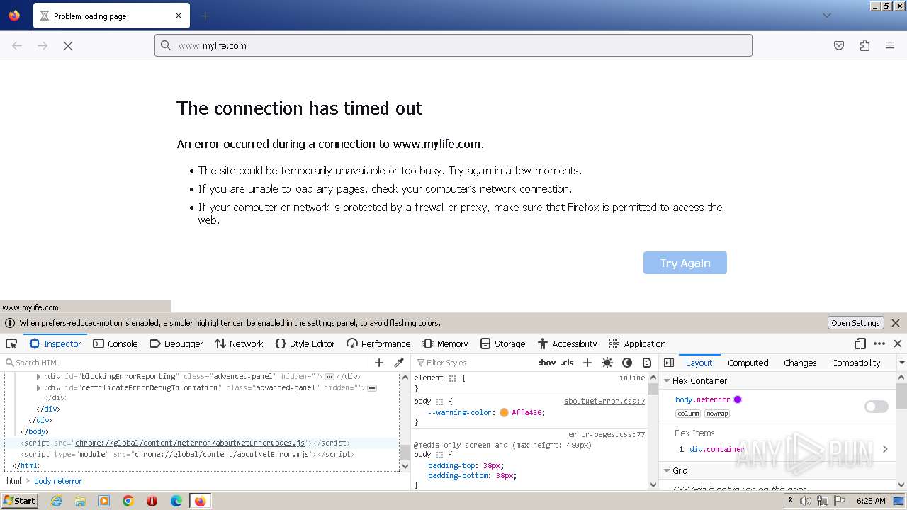Select the Layout sidebar tab
Screen dimensions: 907x510
point(699,363)
